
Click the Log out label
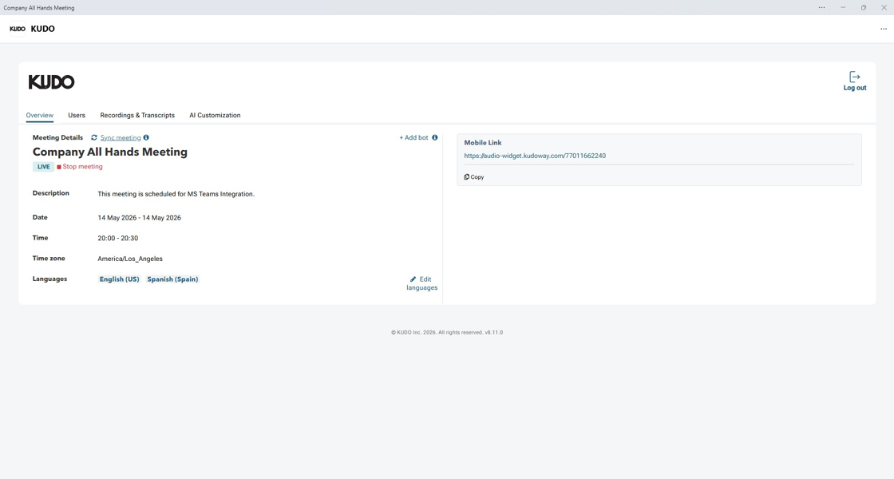coord(855,88)
